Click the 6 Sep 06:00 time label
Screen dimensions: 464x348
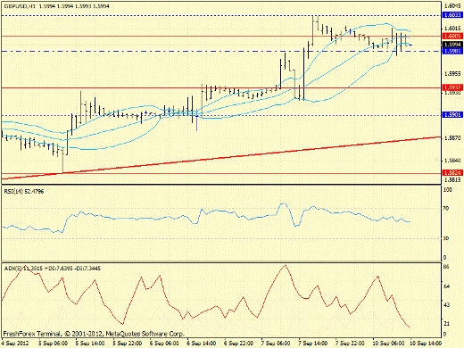164,344
